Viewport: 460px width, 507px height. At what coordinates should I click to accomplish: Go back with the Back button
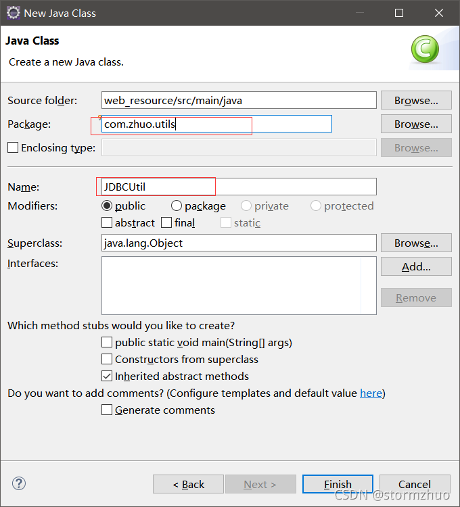click(x=188, y=484)
